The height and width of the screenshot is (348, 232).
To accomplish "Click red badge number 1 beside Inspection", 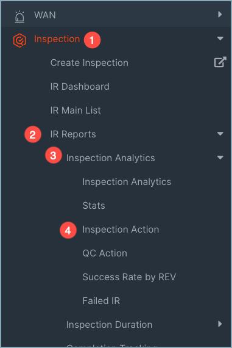I will 92,40.
